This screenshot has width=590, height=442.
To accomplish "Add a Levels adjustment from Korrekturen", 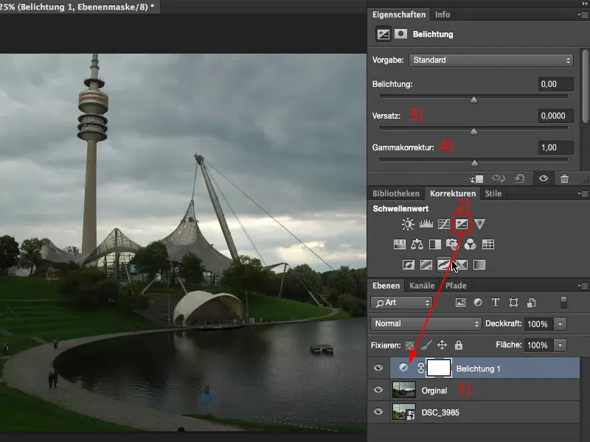I will click(426, 224).
